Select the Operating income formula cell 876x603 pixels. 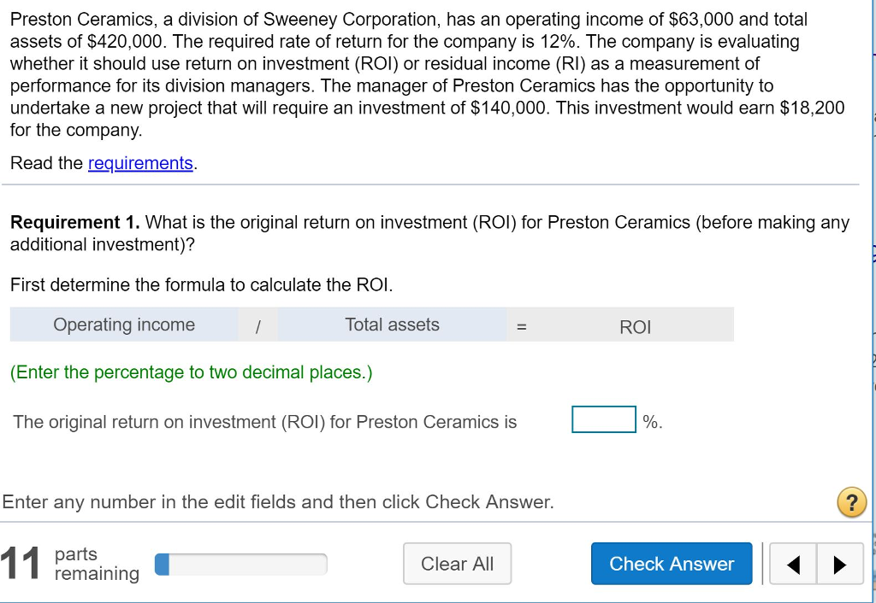(124, 325)
